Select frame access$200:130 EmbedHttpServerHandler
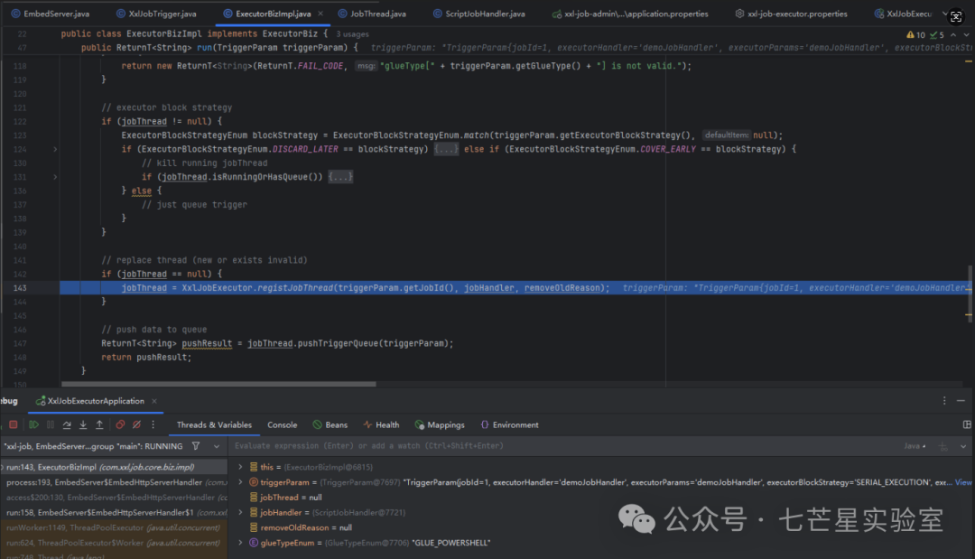The height and width of the screenshot is (559, 975). 114,498
